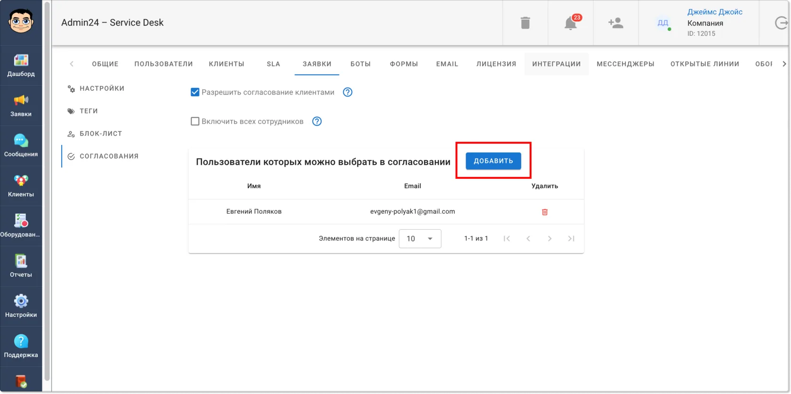The image size is (791, 394).
Task: Click the ДД user avatar in header
Action: coord(663,23)
